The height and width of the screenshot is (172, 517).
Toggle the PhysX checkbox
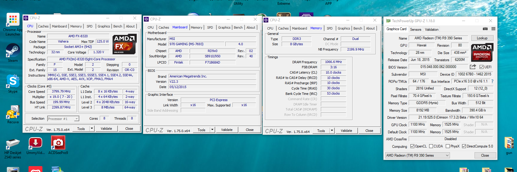tap(448, 146)
